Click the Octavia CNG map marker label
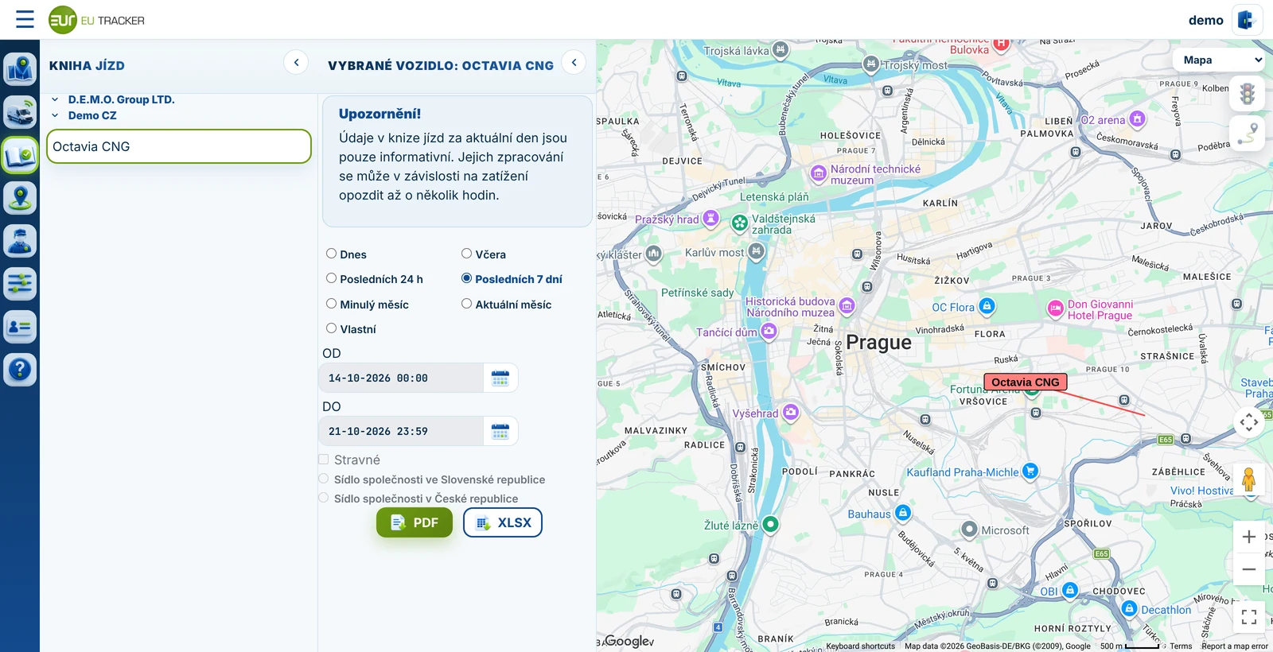Image resolution: width=1273 pixels, height=652 pixels. (1026, 382)
